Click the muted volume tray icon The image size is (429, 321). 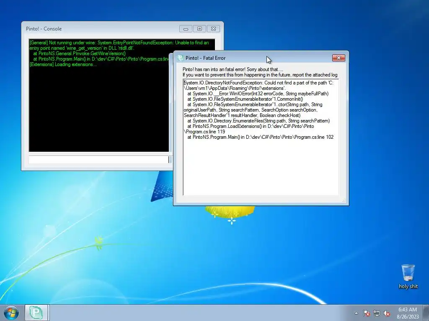387,313
